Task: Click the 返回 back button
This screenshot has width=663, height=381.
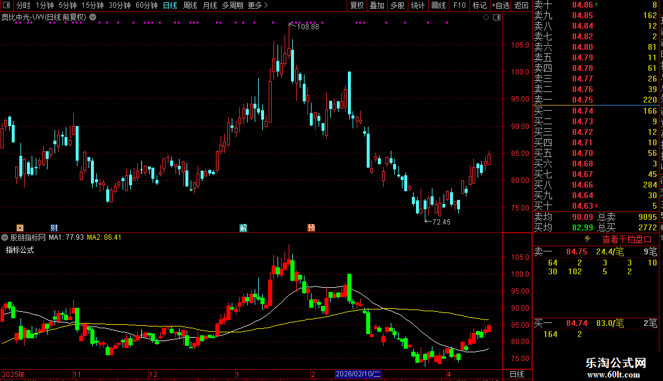Action: tap(522, 5)
